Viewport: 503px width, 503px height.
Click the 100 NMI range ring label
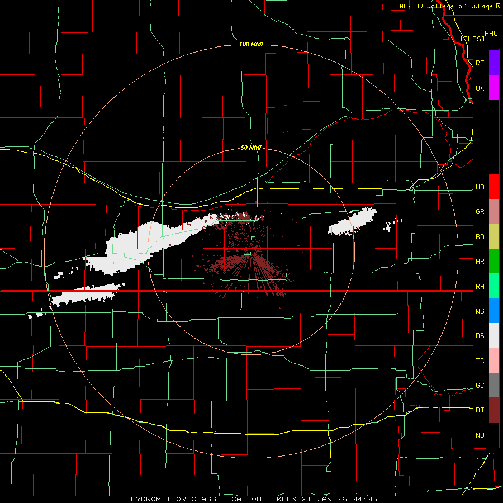[x=251, y=44]
